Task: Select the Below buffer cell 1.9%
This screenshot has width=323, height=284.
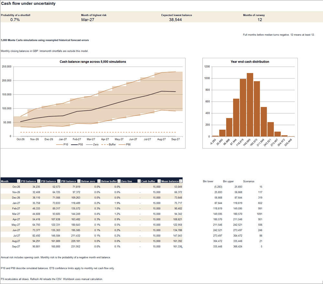Action: tap(117, 203)
